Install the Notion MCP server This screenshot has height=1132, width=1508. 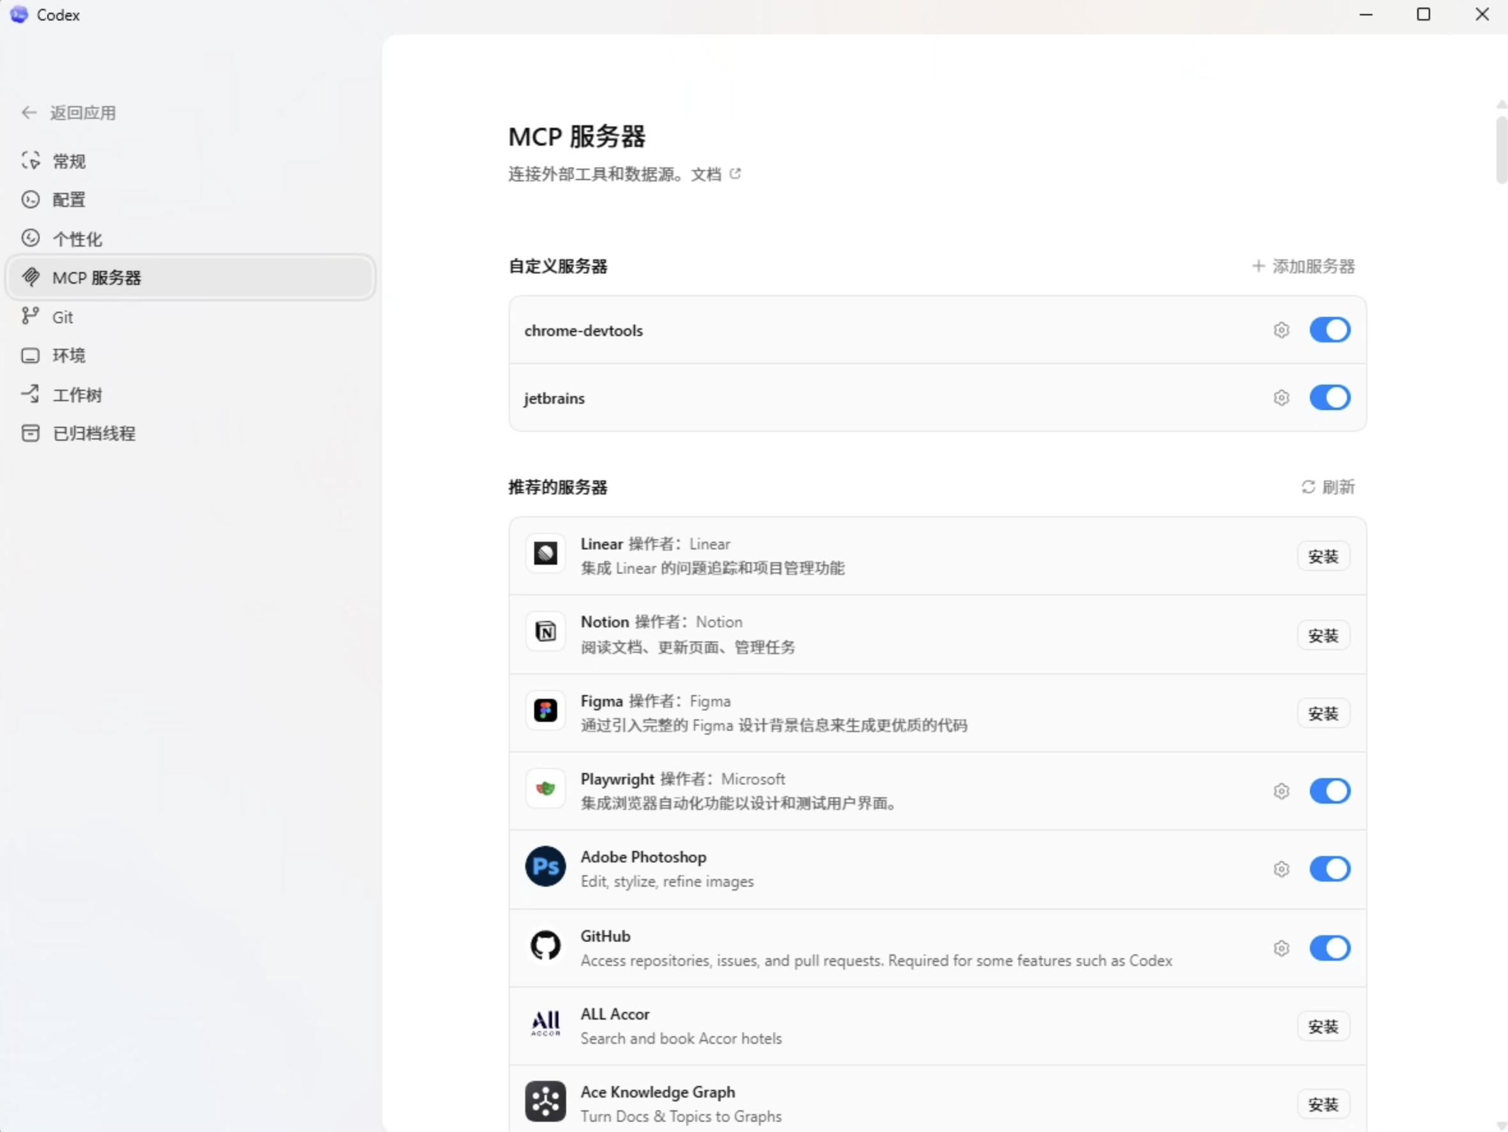[x=1323, y=635]
